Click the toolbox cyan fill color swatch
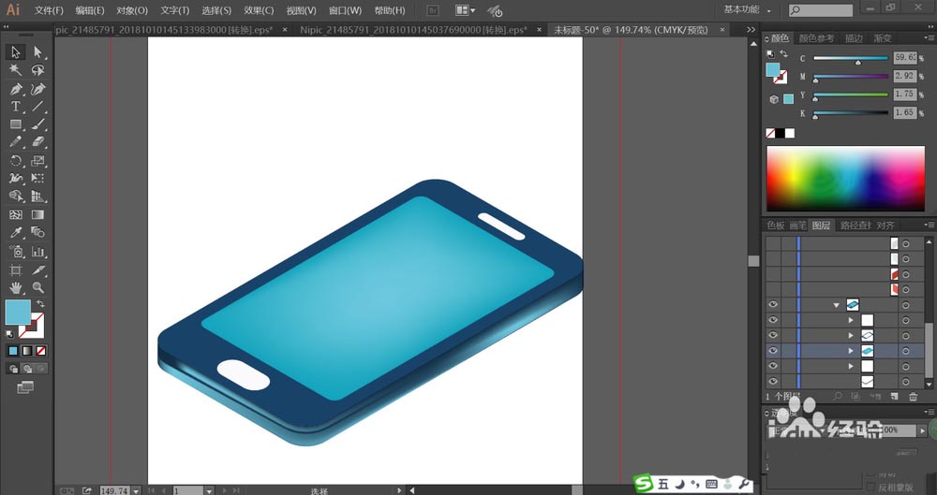The width and height of the screenshot is (937, 495). pos(18,313)
